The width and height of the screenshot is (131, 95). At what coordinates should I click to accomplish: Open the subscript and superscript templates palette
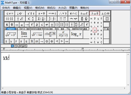click(x=31, y=19)
